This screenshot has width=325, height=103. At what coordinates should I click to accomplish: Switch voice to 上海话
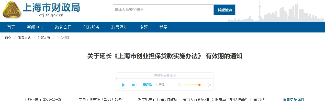pyautogui.click(x=160, y=85)
